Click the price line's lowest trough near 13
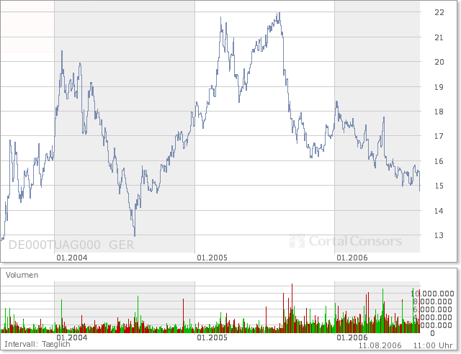 coord(135,235)
